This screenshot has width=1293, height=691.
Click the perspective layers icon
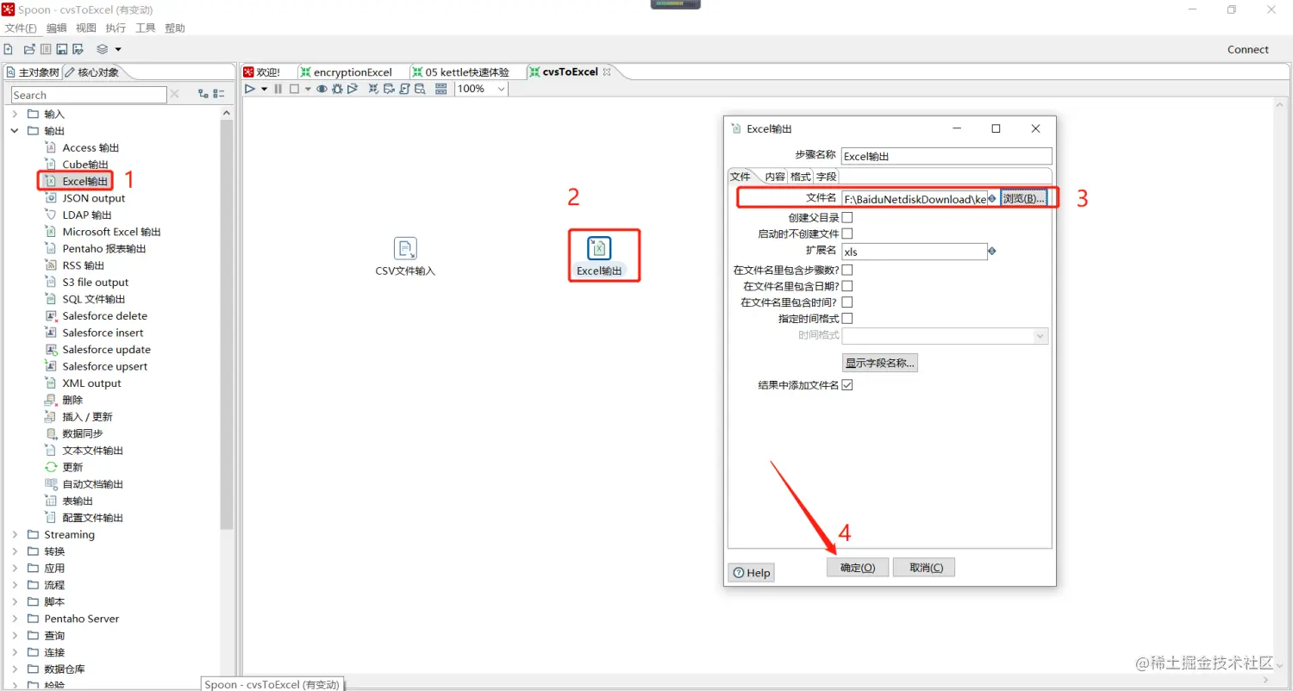tap(103, 49)
